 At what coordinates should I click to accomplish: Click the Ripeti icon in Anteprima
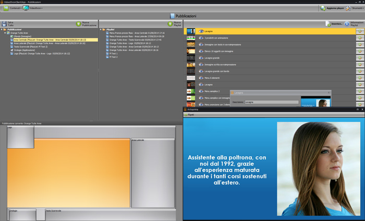point(186,114)
